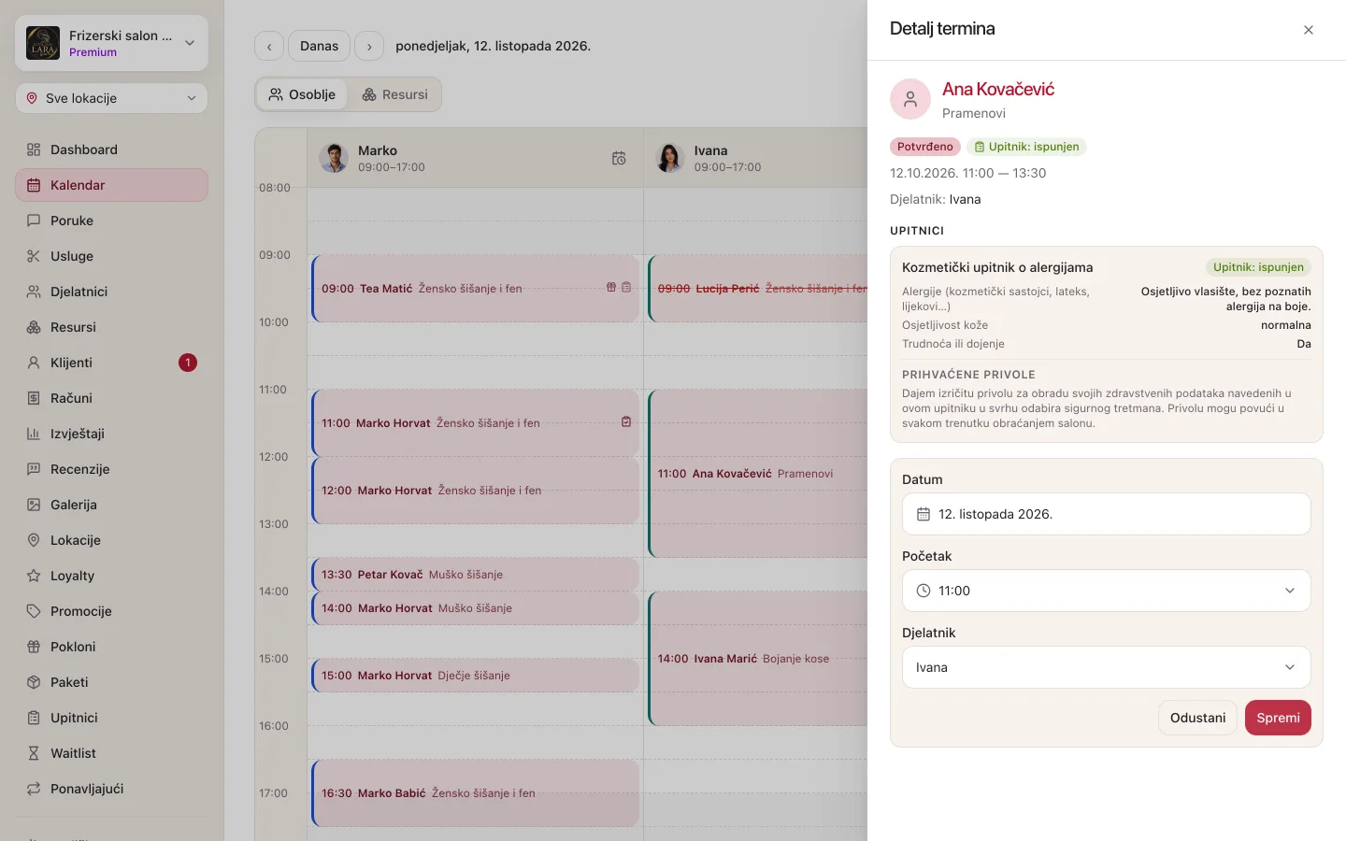Open Marko Babić's 16:30 appointment
This screenshot has height=841, width=1346.
[476, 793]
